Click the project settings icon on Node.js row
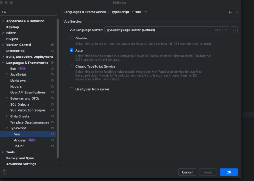The width and height of the screenshot is (254, 181). click(52, 86)
